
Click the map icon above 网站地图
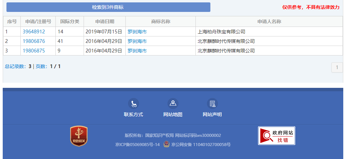pyautogui.click(x=173, y=104)
